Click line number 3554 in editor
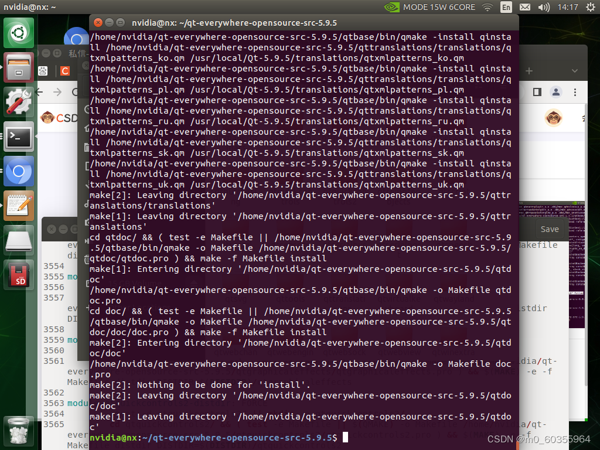 pos(53,266)
